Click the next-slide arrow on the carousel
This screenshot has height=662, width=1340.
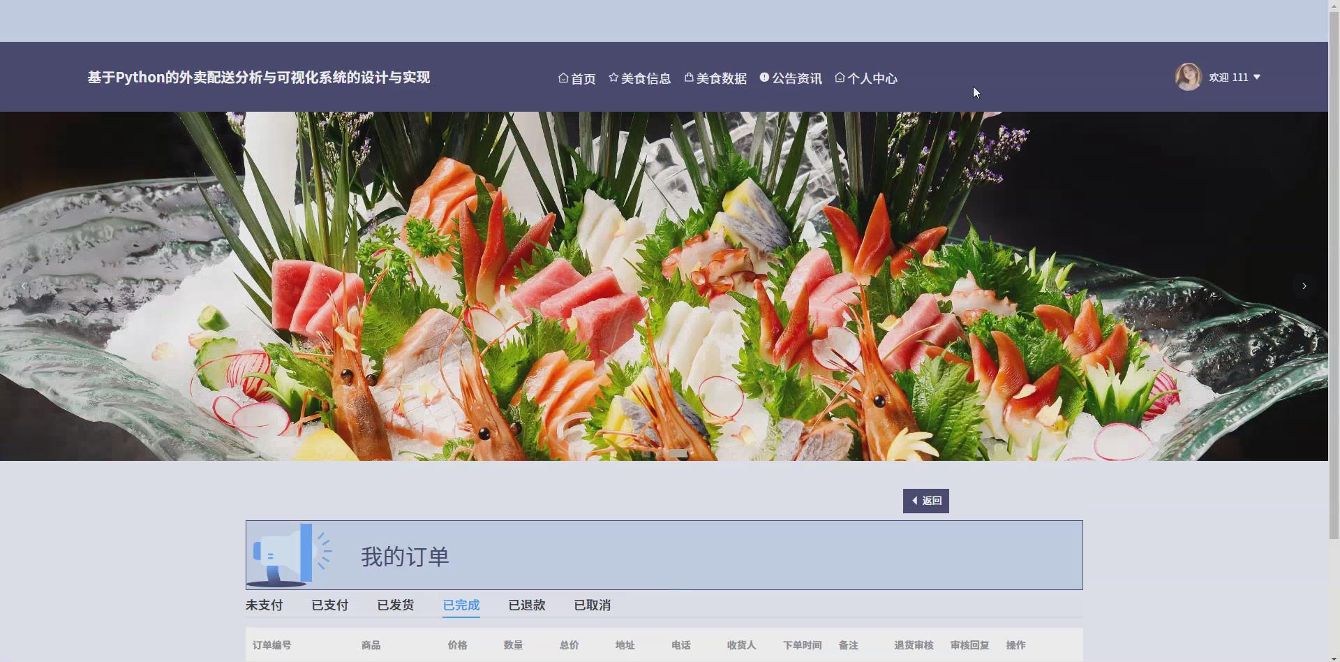click(x=1304, y=286)
